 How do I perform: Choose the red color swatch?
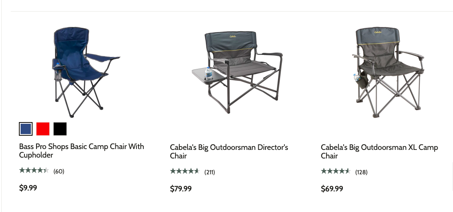pyautogui.click(x=43, y=128)
